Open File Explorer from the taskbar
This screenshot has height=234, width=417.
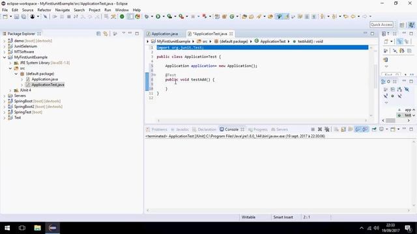[x=37, y=227]
